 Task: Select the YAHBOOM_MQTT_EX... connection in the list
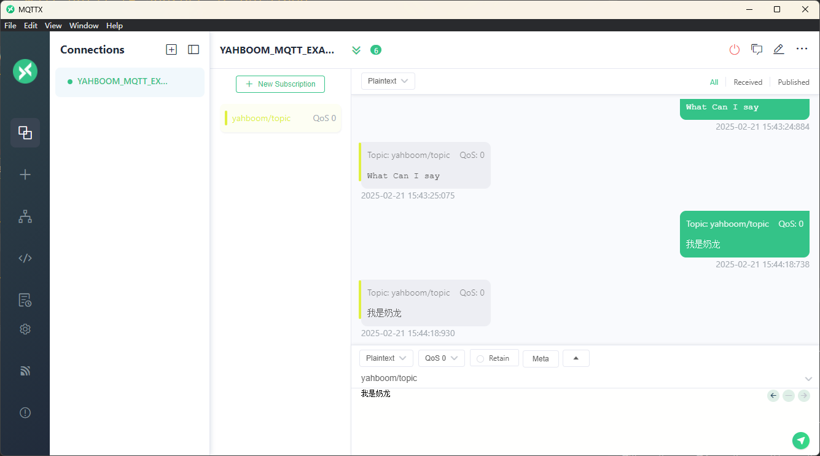(x=130, y=82)
